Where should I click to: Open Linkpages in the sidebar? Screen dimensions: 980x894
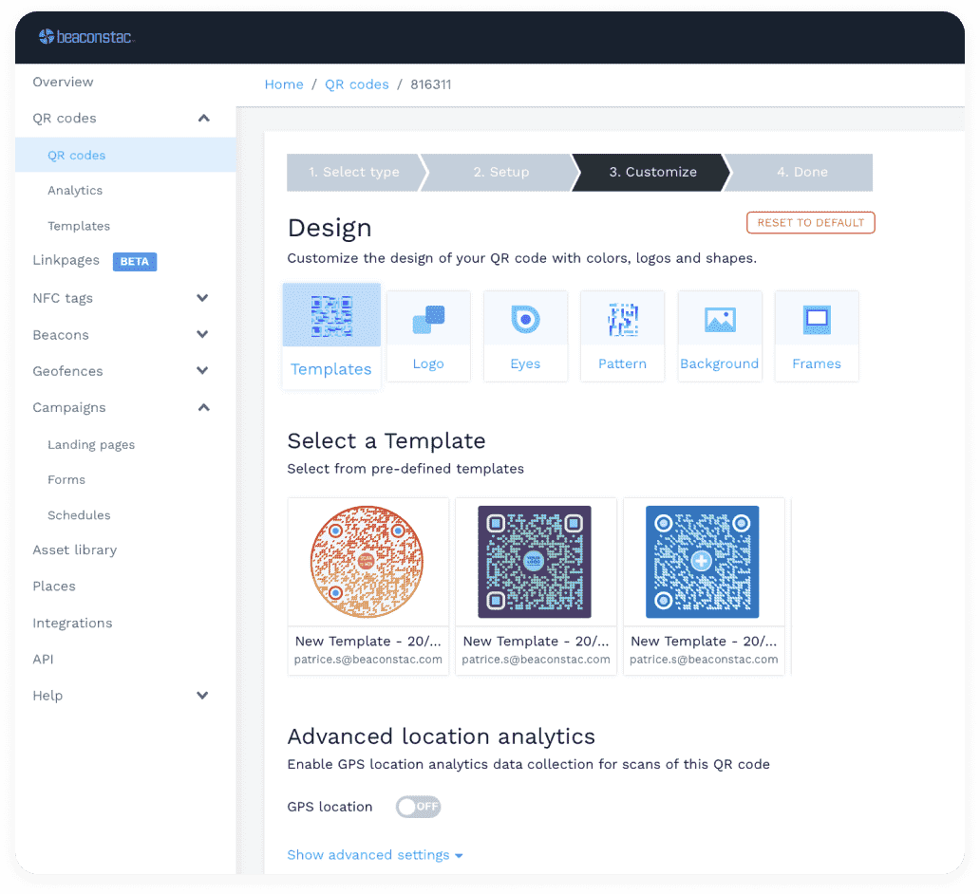66,260
